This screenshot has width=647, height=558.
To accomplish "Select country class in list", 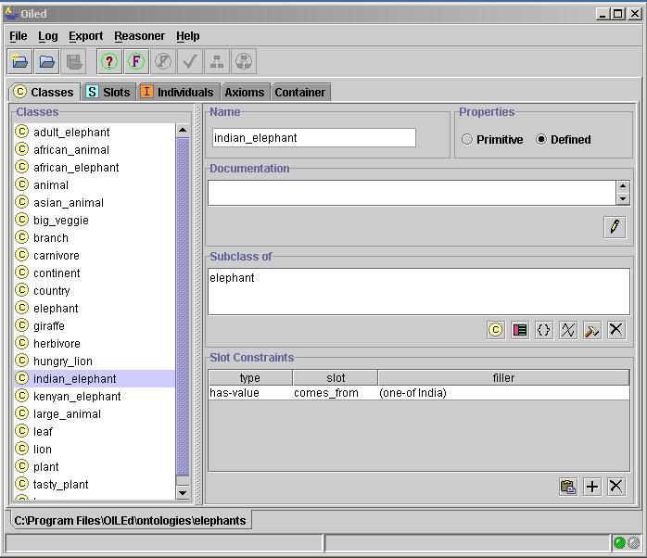I will (95, 290).
